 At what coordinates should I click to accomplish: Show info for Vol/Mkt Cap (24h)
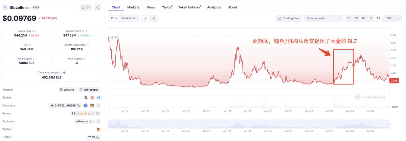coord(88,45)
